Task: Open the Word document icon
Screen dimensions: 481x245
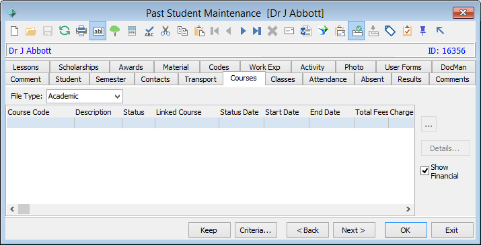Action: pos(306,31)
